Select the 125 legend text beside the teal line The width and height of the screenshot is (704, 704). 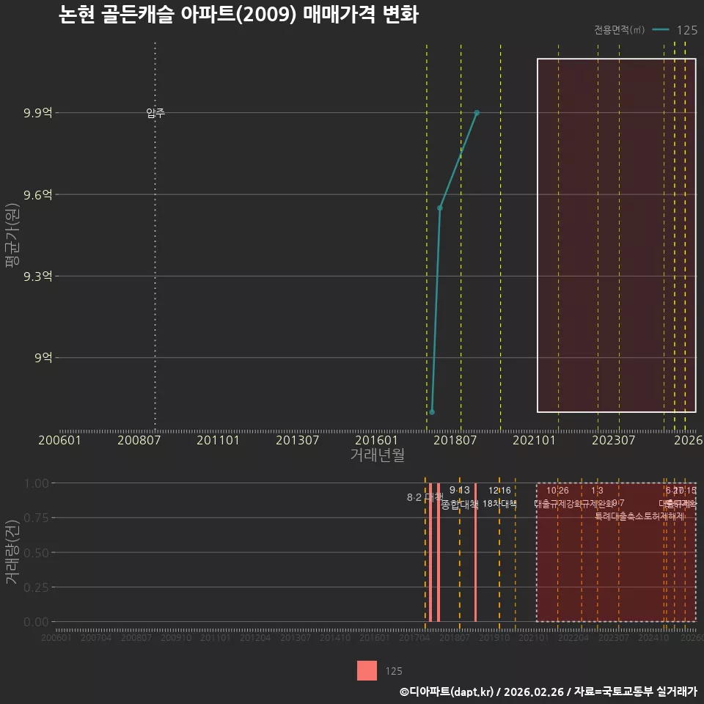click(687, 30)
